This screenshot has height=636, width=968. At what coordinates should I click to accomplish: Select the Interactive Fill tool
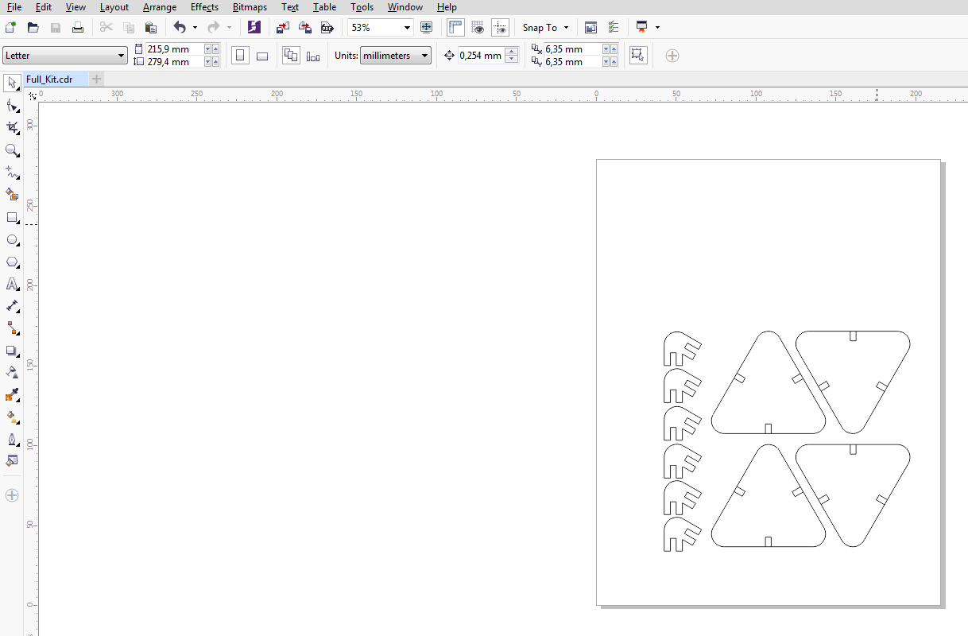click(x=12, y=416)
